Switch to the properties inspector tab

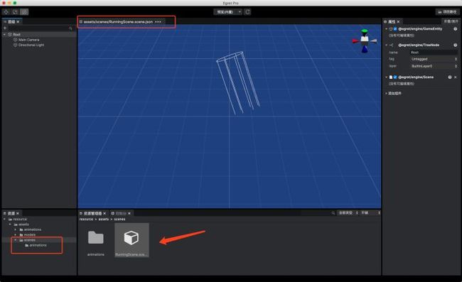click(x=392, y=22)
